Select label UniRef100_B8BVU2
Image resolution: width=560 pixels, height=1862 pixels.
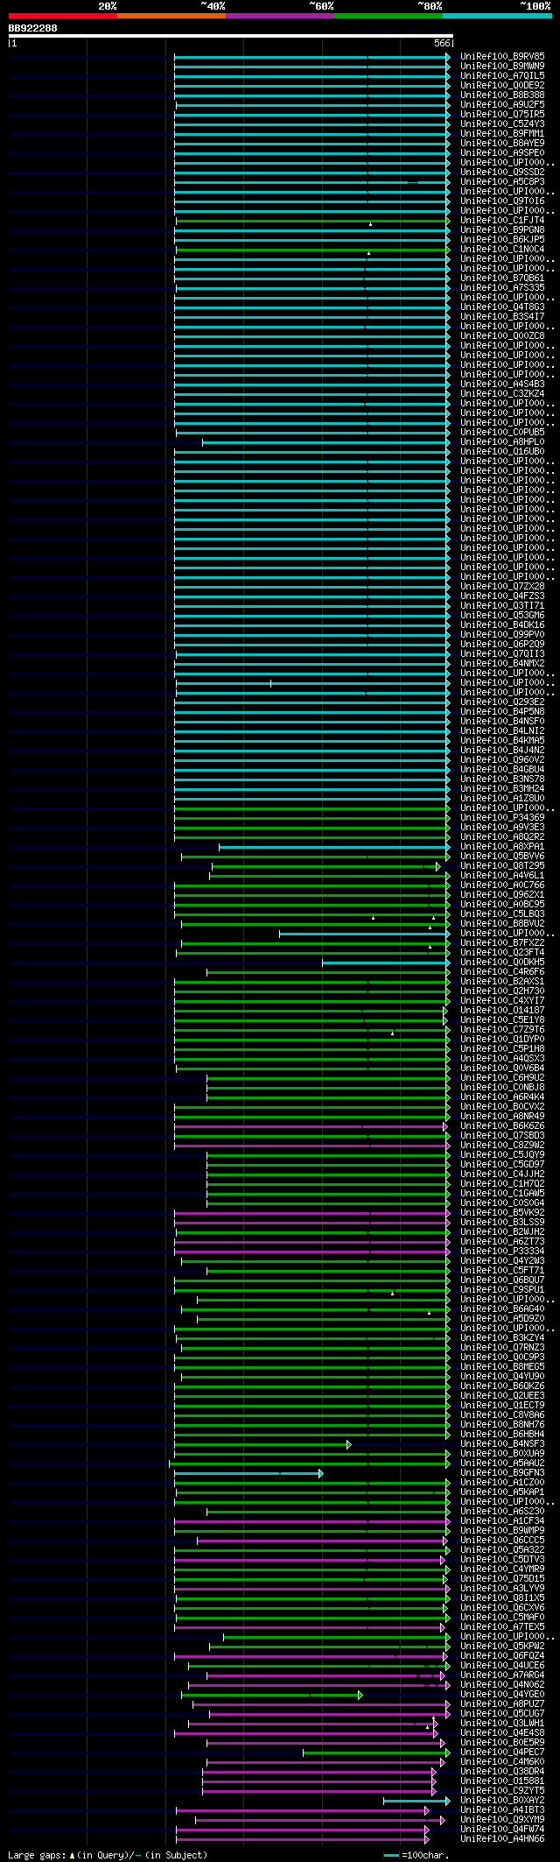click(x=502, y=923)
